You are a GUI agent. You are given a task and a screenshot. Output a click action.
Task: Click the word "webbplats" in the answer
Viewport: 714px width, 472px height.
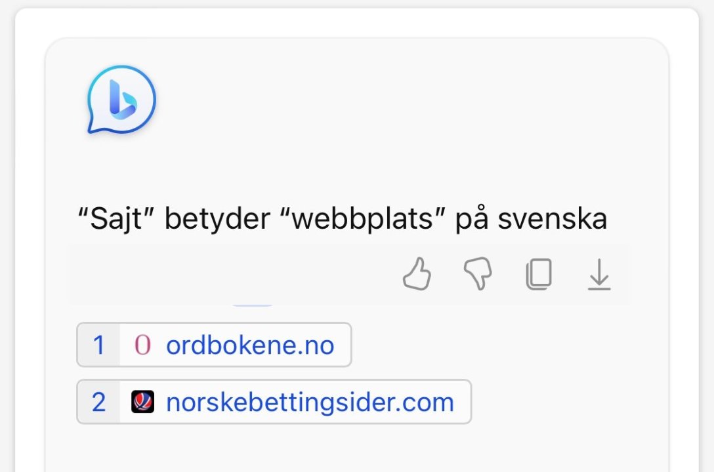pos(363,220)
